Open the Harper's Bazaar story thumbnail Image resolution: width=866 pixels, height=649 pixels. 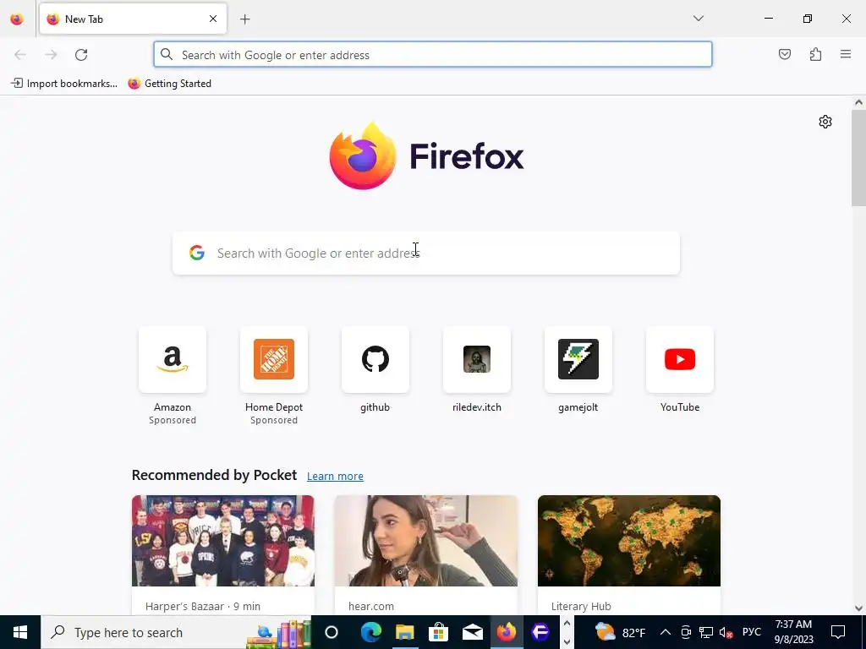(x=223, y=541)
